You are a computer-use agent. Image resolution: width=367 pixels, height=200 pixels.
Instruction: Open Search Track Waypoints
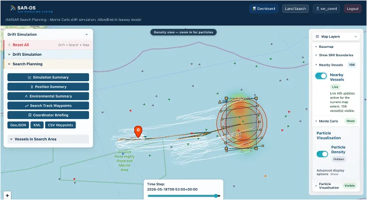[x=48, y=105]
